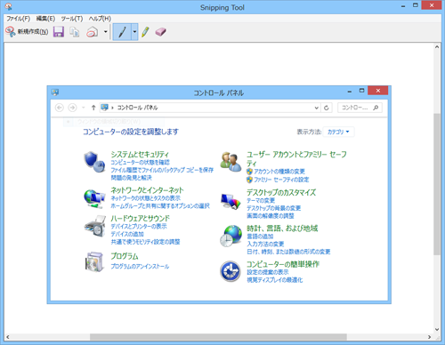Open デスクトップのカスタマイズ category link

pos(281,192)
